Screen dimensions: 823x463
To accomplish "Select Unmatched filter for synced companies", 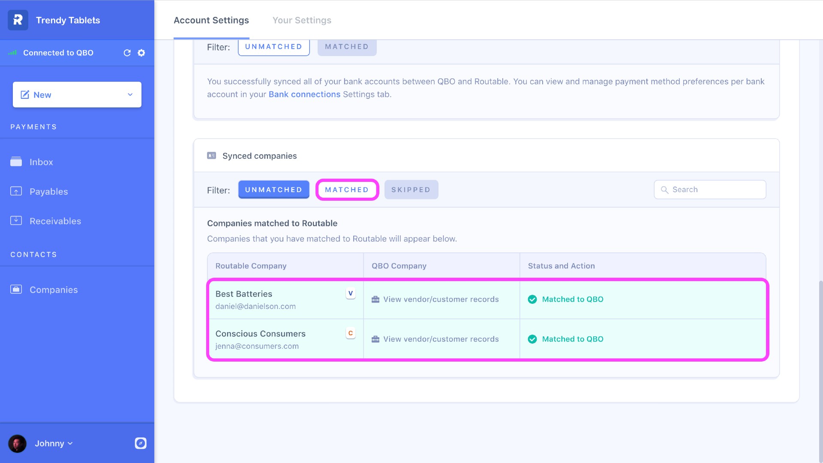I will coord(273,190).
